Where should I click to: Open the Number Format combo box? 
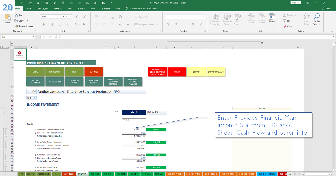point(185,17)
